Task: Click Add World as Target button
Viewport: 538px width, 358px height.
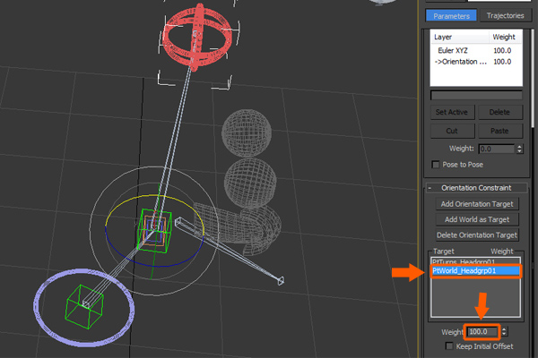Action: [477, 219]
